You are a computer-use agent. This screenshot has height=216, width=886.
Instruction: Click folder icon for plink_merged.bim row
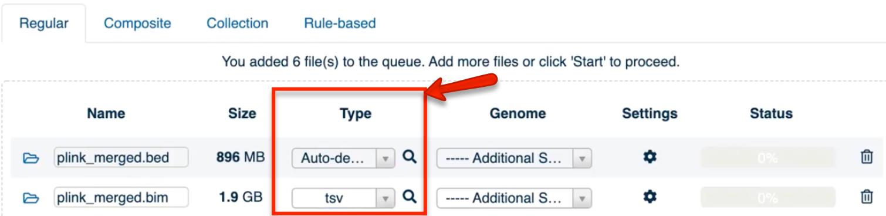[x=31, y=198]
